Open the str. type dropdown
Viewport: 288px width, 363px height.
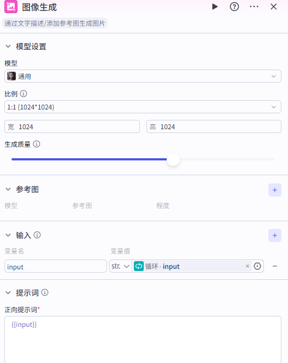120,266
